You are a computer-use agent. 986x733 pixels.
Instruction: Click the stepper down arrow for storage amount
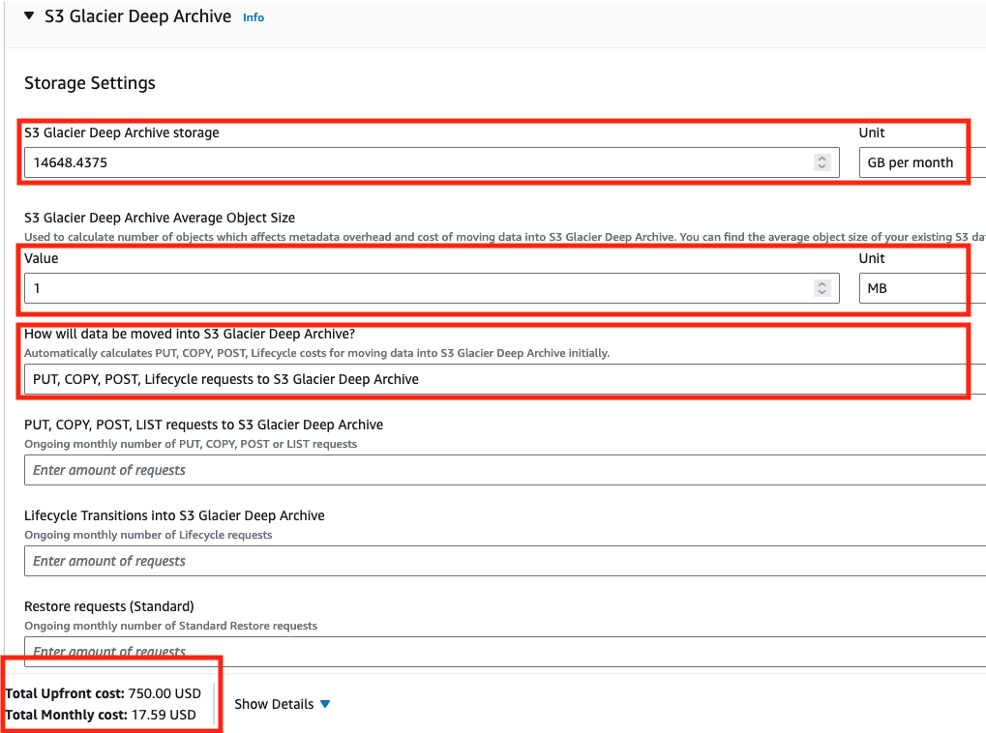(824, 166)
